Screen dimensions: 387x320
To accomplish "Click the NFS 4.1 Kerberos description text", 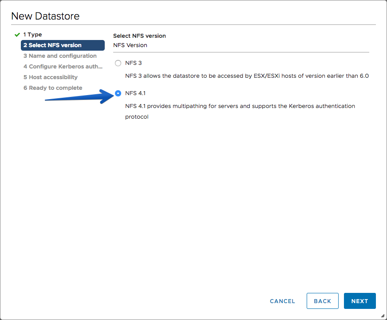I will 240,111.
